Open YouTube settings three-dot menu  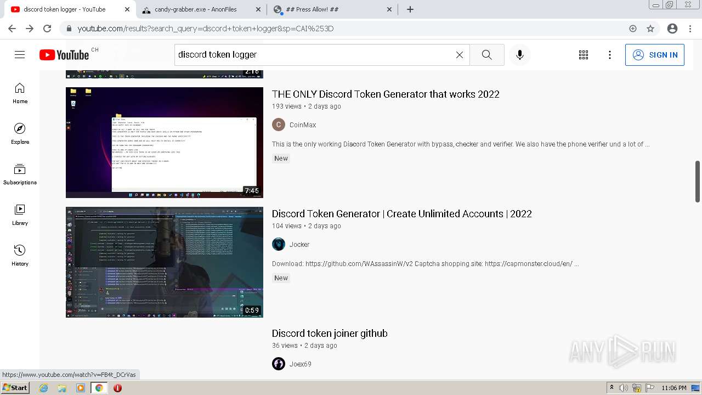pyautogui.click(x=610, y=55)
